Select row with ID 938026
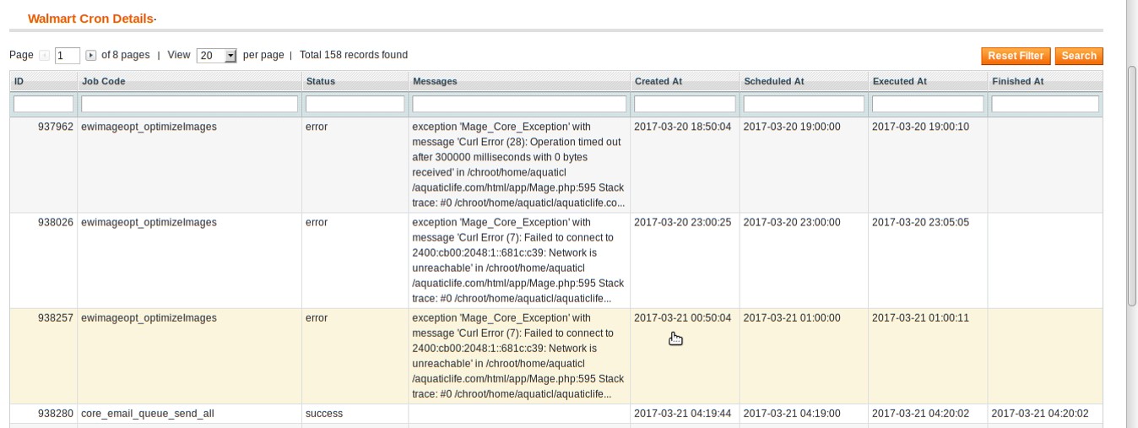Viewport: 1138px width, 428px height. pyautogui.click(x=555, y=261)
